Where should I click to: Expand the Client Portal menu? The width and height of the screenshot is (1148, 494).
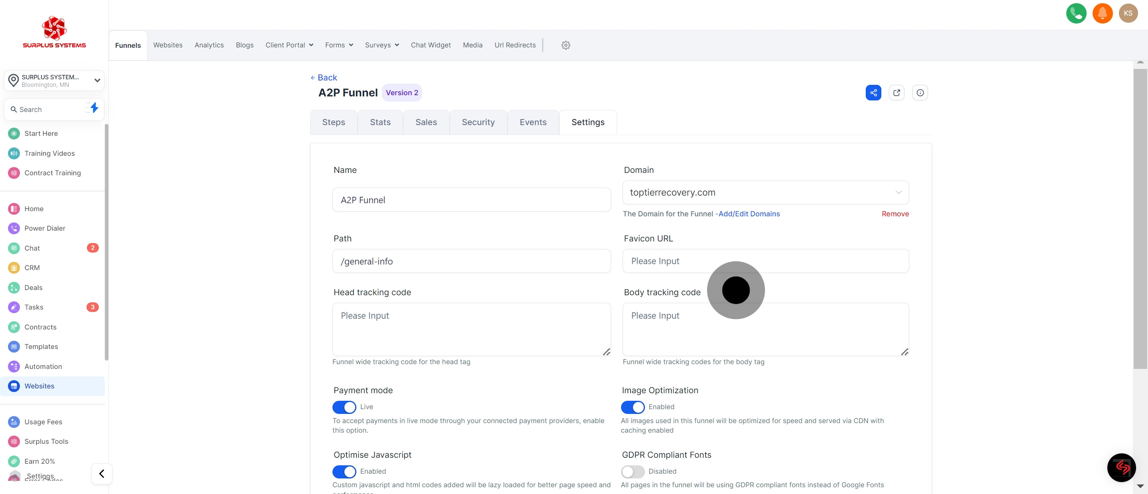(x=289, y=45)
